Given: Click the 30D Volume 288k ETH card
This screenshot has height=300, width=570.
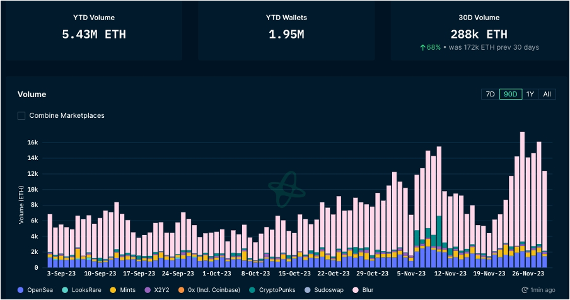Looking at the screenshot, I should [479, 30].
